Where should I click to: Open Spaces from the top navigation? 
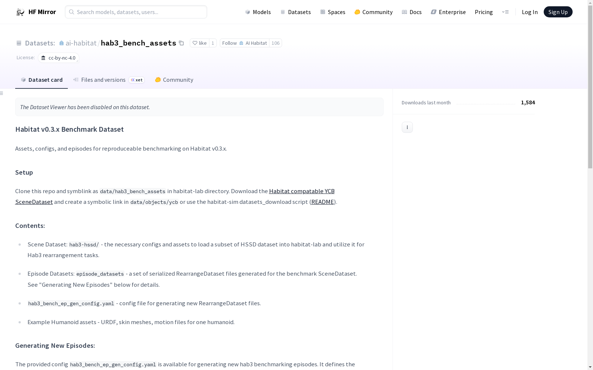point(332,12)
